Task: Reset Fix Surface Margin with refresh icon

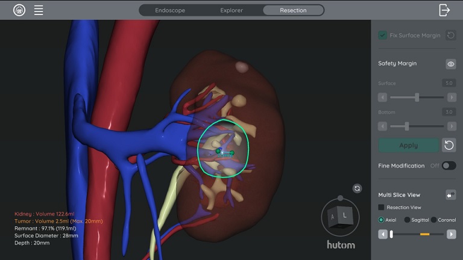Action: [450, 36]
